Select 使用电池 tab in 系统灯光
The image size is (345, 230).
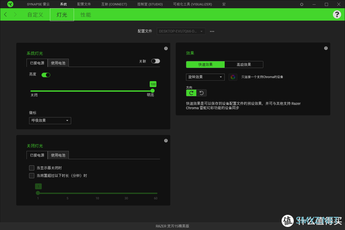(58, 63)
